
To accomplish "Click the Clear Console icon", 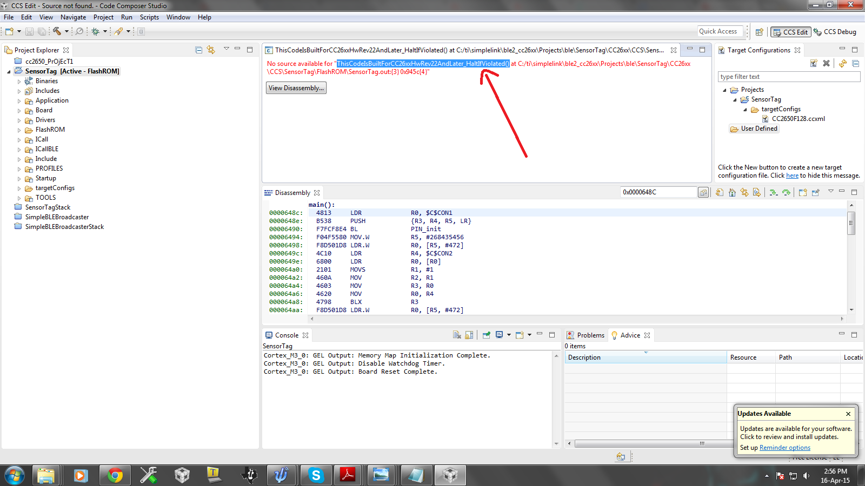I will click(457, 335).
